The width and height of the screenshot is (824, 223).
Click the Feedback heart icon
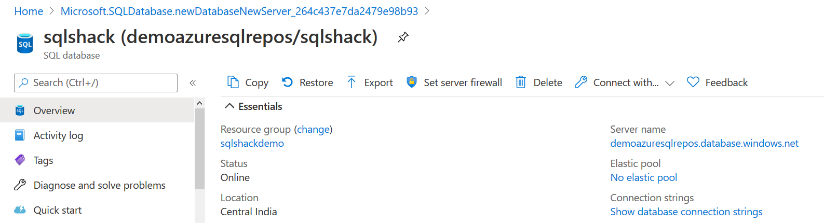(693, 82)
